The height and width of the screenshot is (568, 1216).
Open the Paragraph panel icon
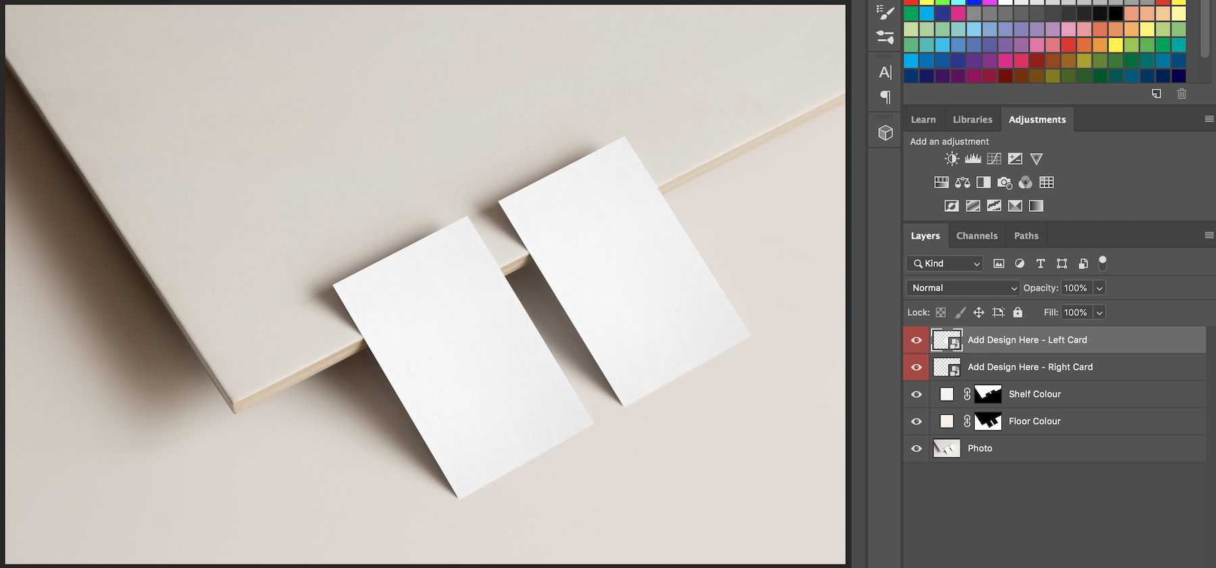tap(885, 97)
